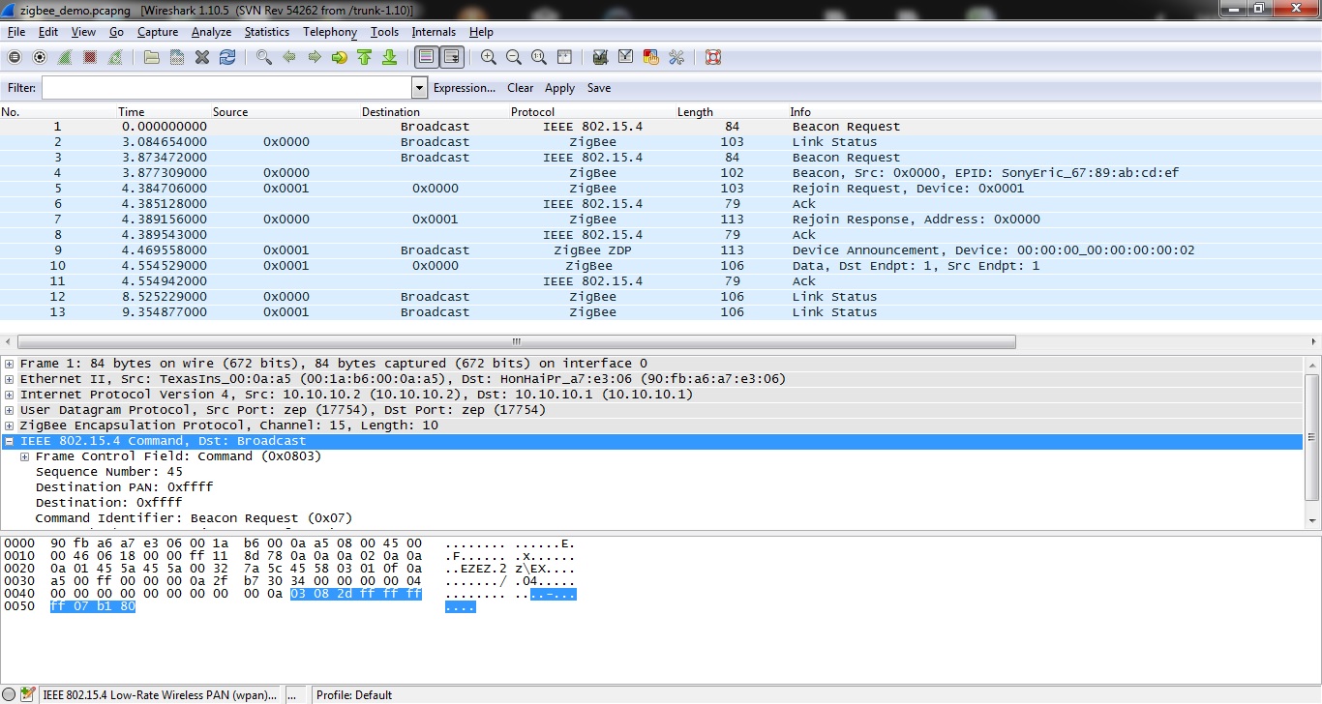Open the help lifebuoy icon

coord(713,58)
